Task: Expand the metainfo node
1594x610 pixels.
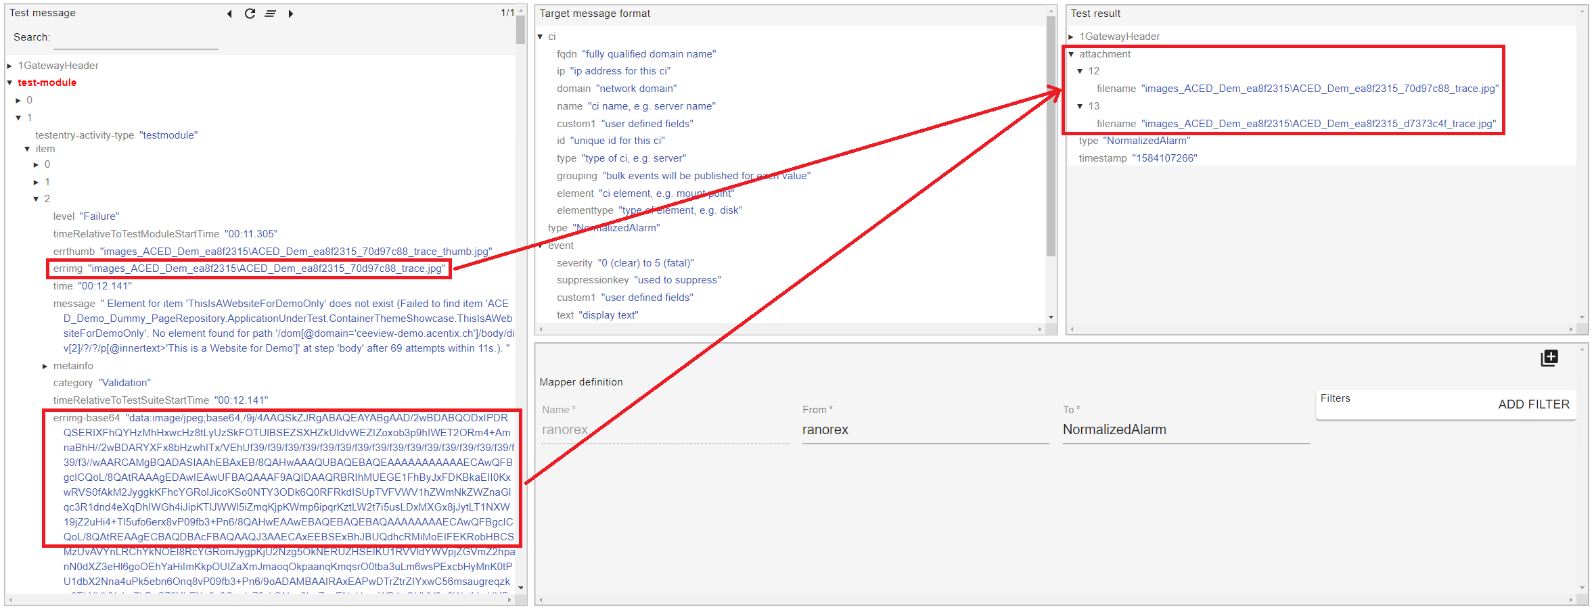Action: point(45,367)
